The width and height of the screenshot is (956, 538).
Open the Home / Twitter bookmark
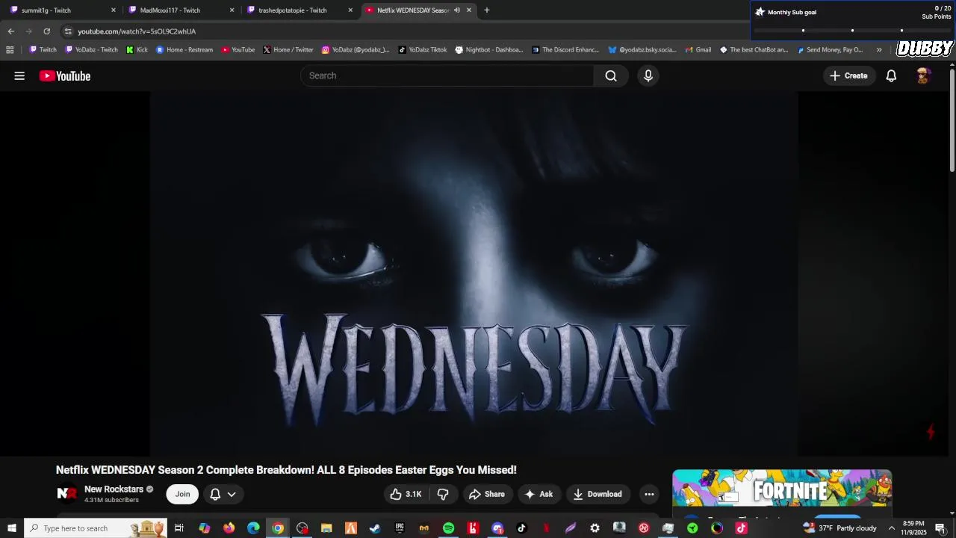click(x=288, y=50)
